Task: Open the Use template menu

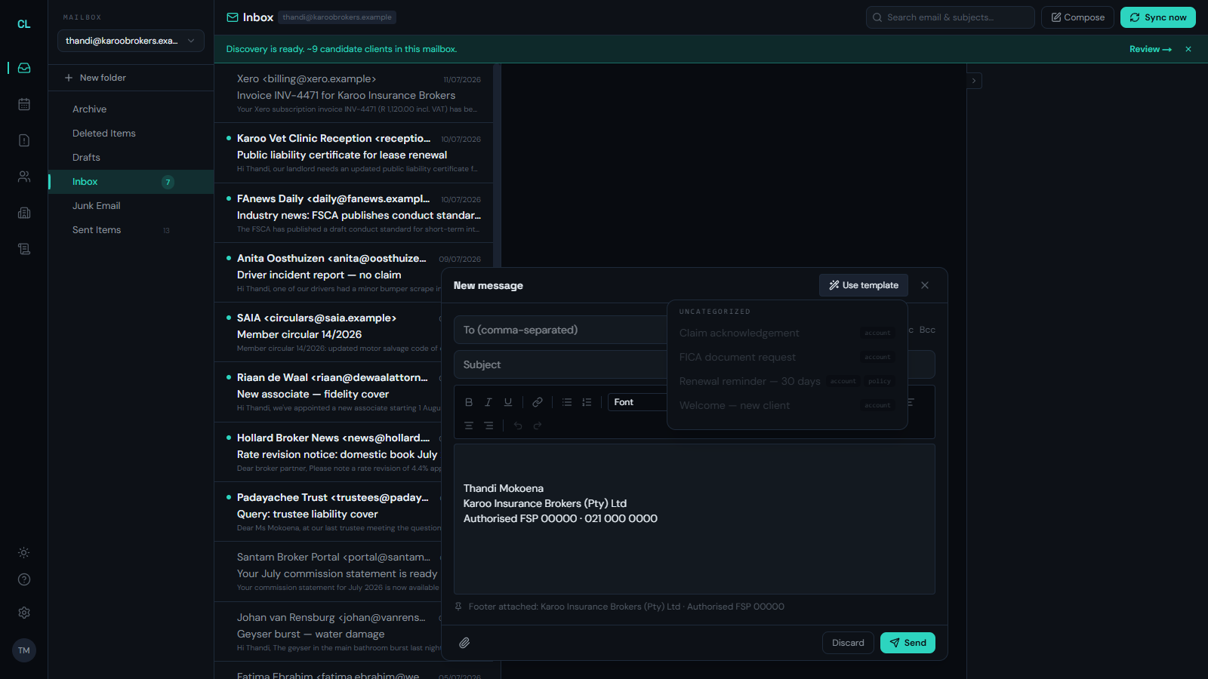Action: (x=864, y=285)
